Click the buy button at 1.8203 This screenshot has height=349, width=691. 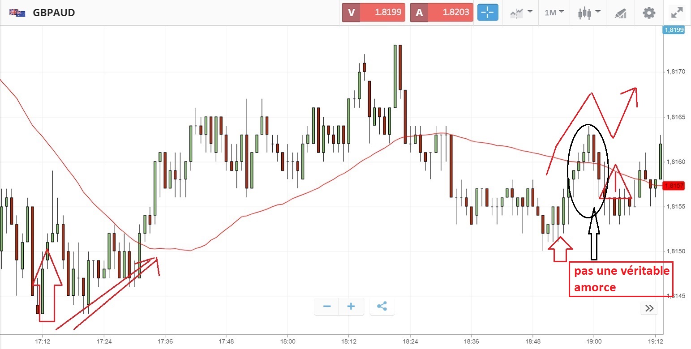442,13
